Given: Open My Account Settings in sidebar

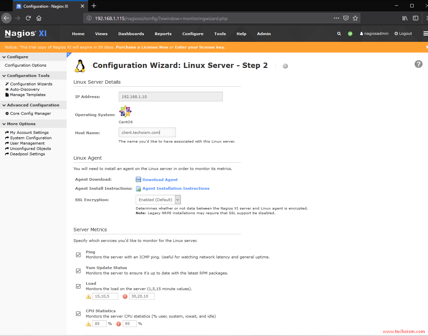Looking at the screenshot, I should [x=29, y=133].
